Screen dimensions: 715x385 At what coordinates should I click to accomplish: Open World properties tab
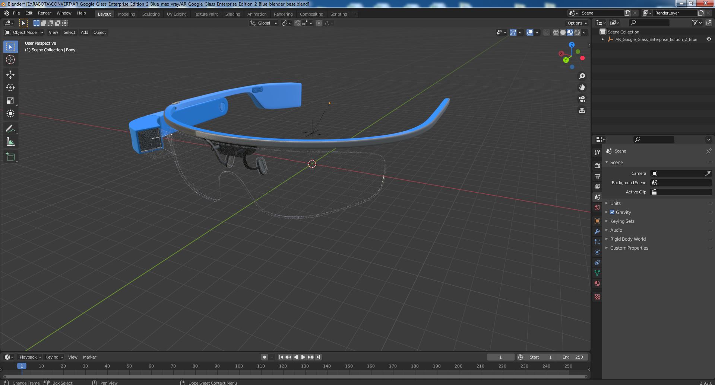[x=597, y=208]
